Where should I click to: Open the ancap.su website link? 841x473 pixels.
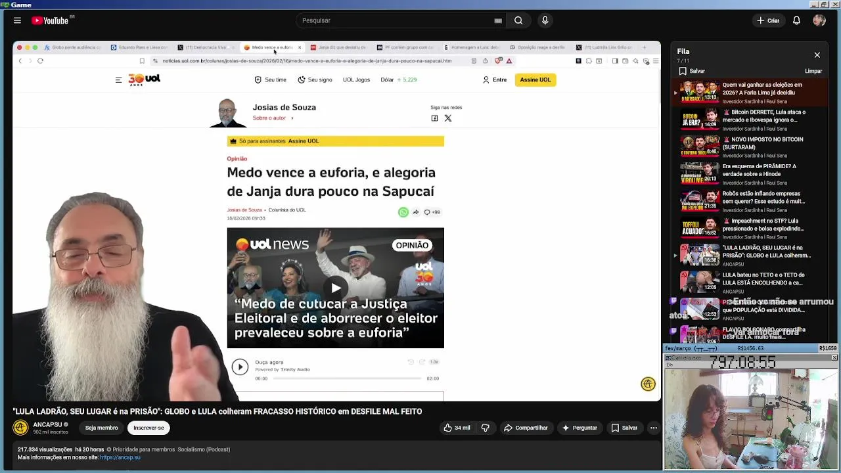point(120,457)
